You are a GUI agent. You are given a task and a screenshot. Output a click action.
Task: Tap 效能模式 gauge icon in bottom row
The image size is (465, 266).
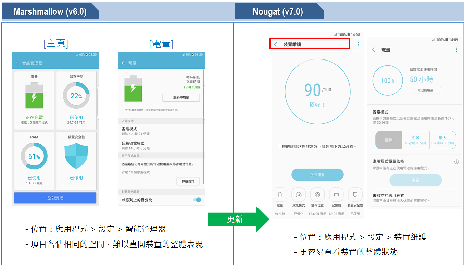pos(299,195)
